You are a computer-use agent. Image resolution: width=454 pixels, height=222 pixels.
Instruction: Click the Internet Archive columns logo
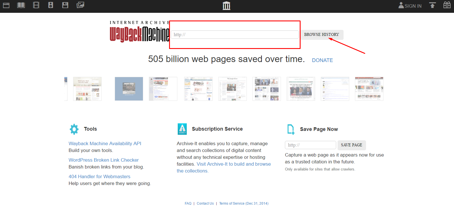coord(227,6)
